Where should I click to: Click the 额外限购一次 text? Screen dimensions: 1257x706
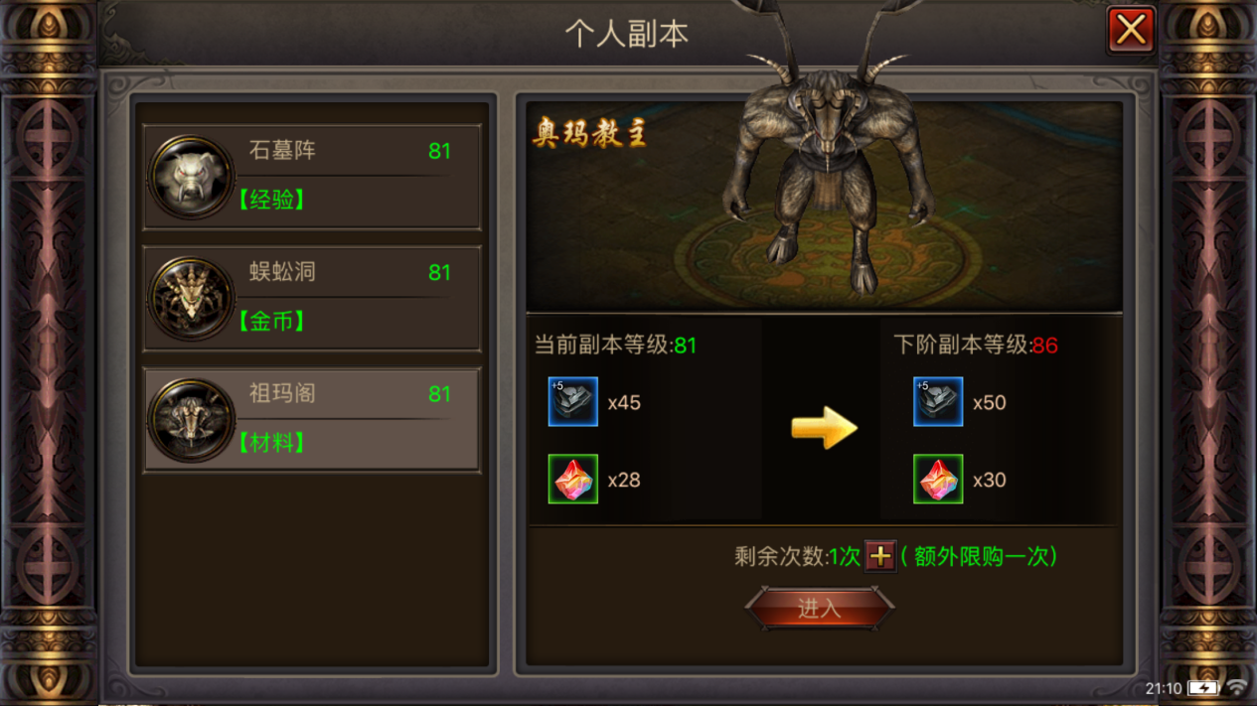[982, 557]
